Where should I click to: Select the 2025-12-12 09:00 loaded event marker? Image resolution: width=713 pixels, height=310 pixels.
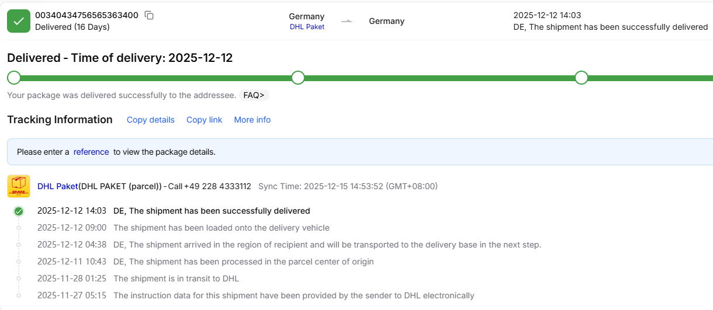pos(19,228)
